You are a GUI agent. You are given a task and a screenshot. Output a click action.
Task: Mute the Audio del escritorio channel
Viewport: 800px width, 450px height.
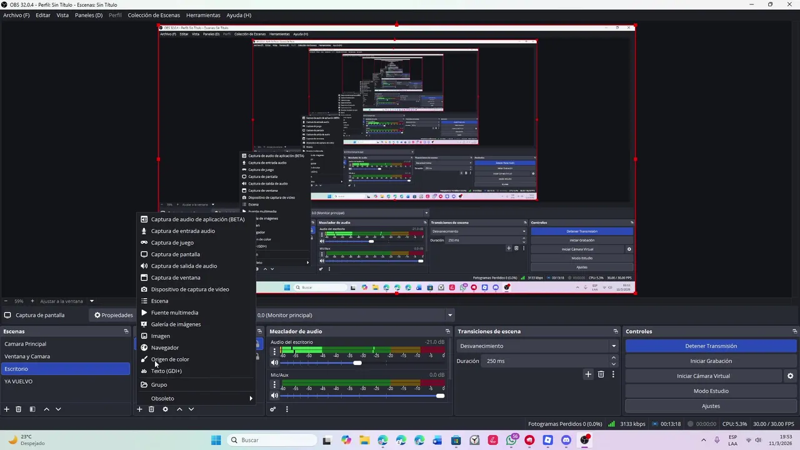(x=274, y=362)
